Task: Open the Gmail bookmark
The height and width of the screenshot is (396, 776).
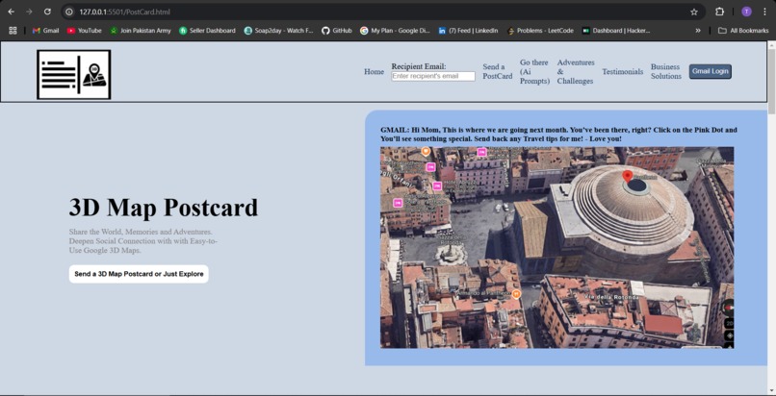Action: (45, 31)
